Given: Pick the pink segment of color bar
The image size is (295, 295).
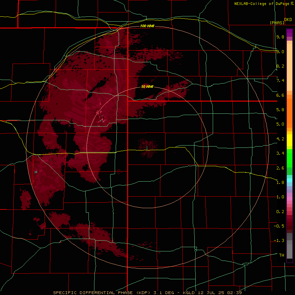Looking at the screenshot, I should click(289, 199).
